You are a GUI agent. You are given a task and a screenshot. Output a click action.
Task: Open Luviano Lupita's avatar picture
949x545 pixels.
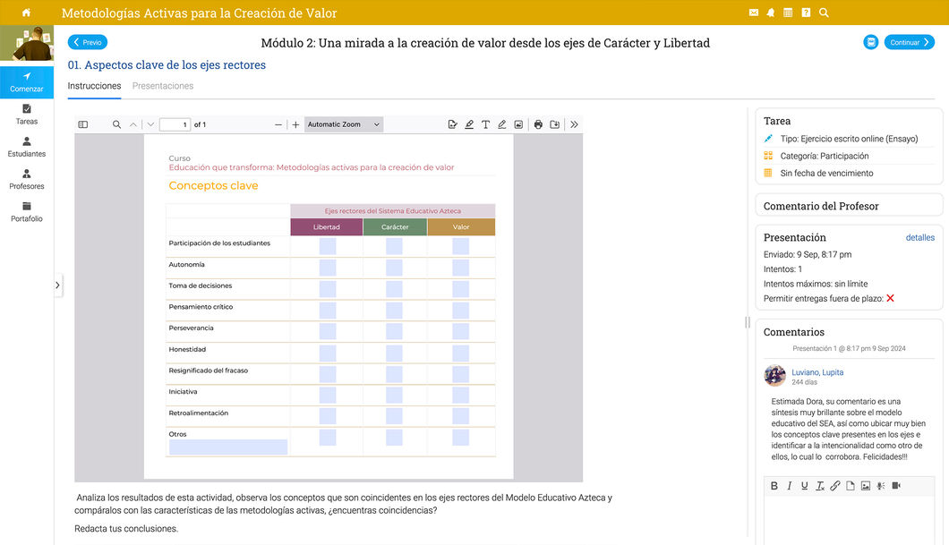[x=774, y=376]
